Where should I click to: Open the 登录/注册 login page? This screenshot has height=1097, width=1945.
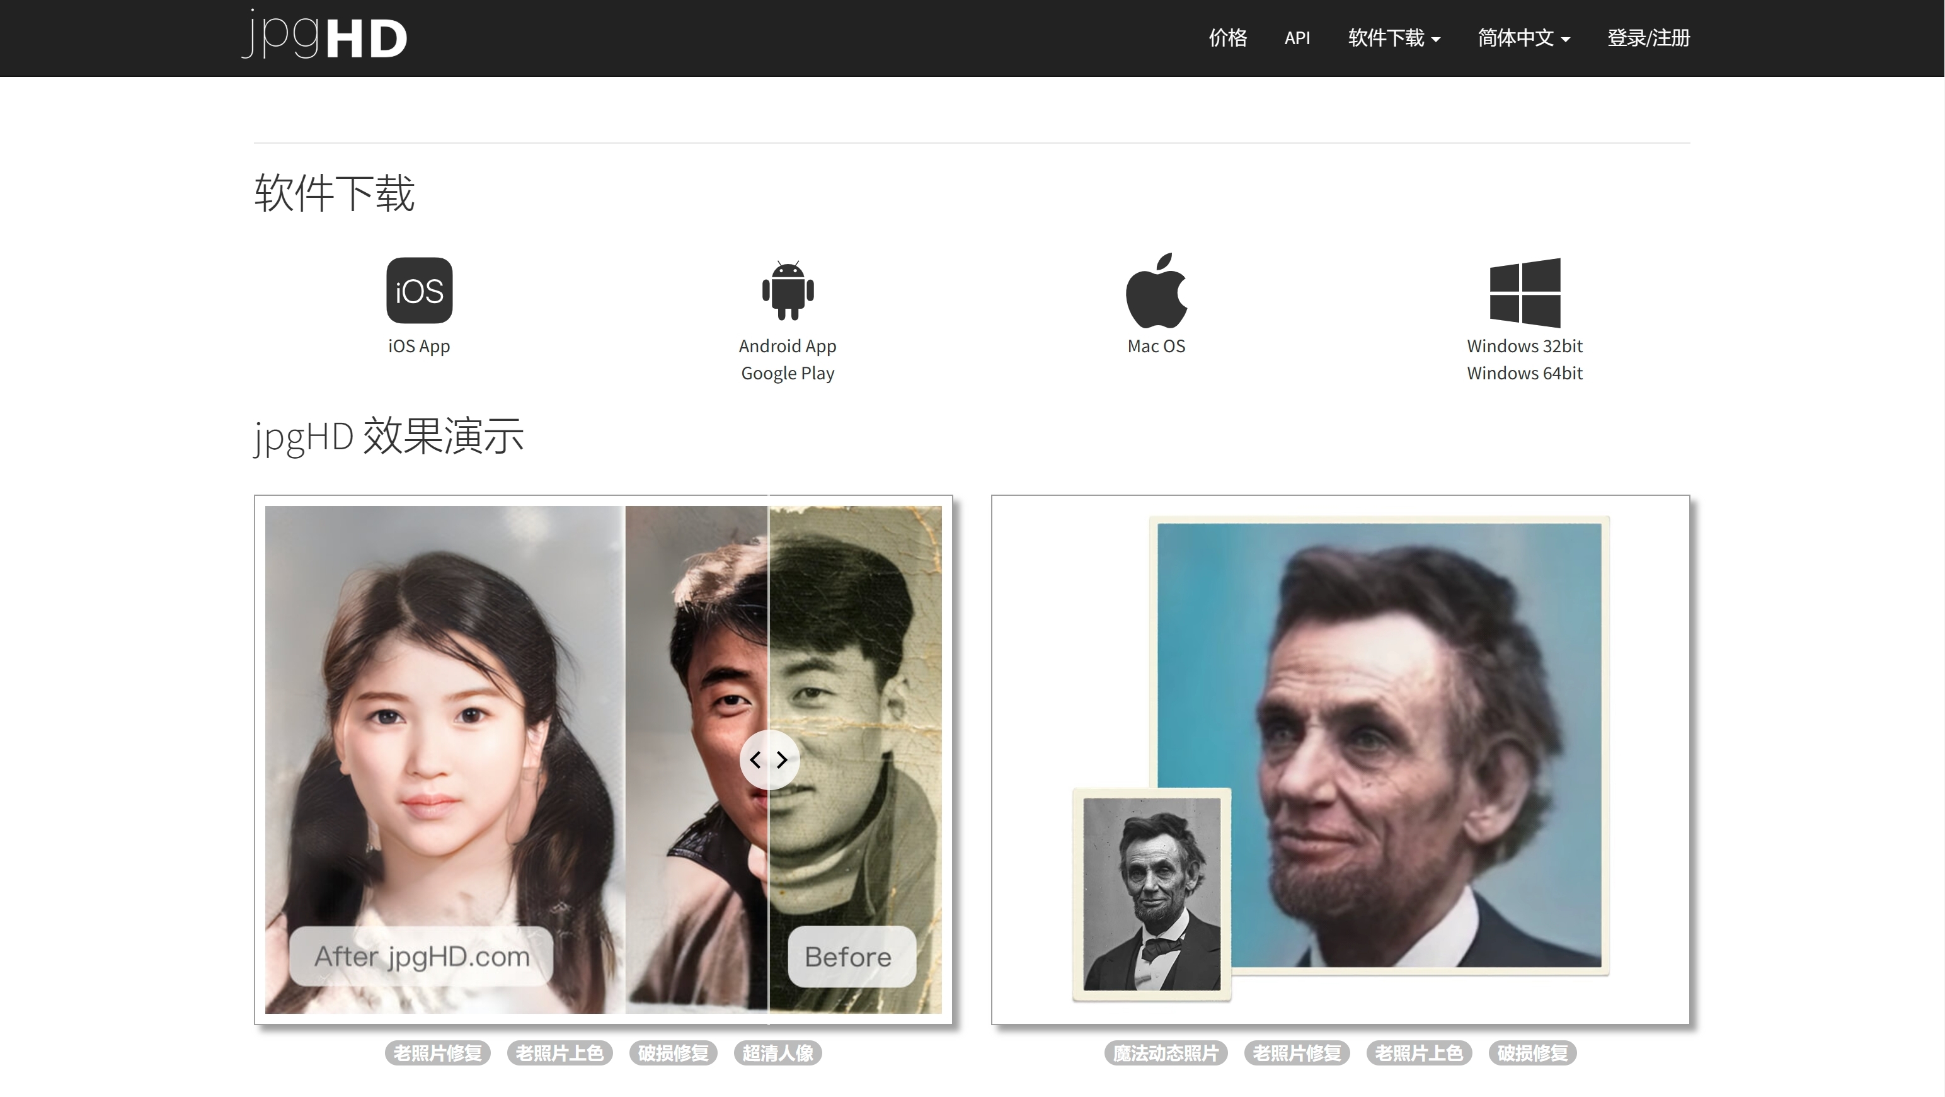click(1648, 38)
